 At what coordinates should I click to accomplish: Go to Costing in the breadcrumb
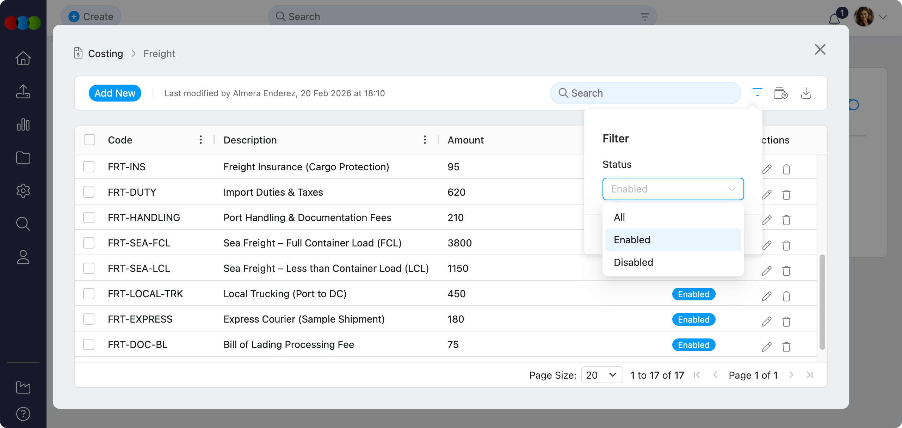[x=105, y=54]
